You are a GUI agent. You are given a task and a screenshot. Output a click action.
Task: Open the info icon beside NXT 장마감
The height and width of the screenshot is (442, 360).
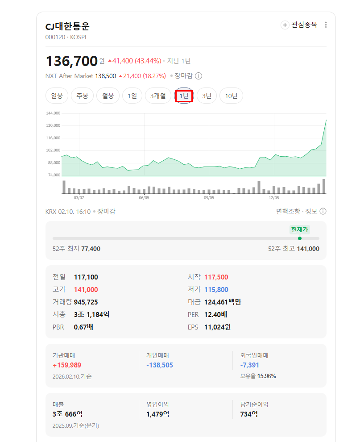click(x=199, y=76)
